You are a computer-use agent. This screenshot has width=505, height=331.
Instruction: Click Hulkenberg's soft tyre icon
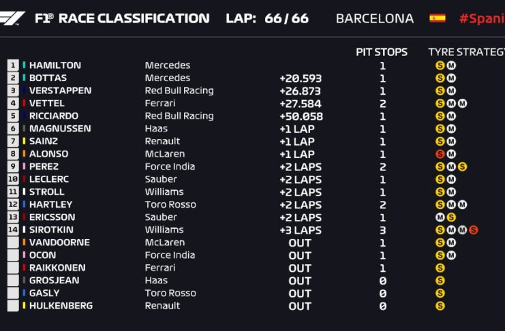(x=440, y=306)
